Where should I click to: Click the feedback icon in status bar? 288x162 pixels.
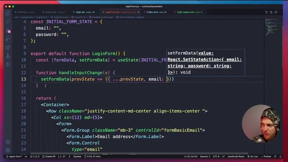pyautogui.click(x=275, y=157)
